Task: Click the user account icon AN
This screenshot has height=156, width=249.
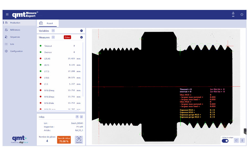Action: coord(233,14)
